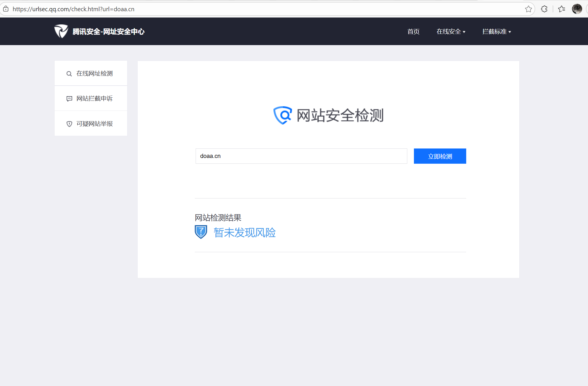Open the favorites list icon
This screenshot has height=386, width=588.
pyautogui.click(x=562, y=9)
